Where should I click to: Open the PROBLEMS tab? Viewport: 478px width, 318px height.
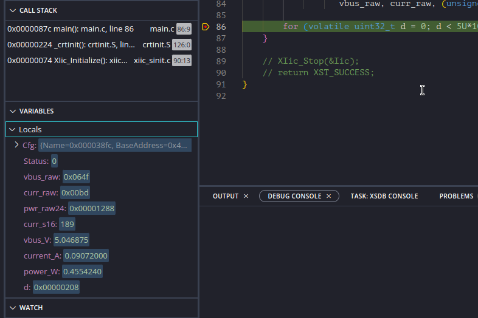point(456,196)
